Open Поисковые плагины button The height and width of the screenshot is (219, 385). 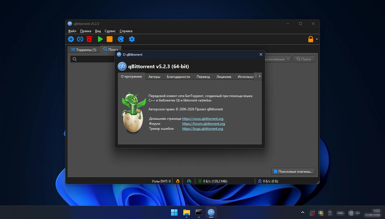pyautogui.click(x=293, y=172)
